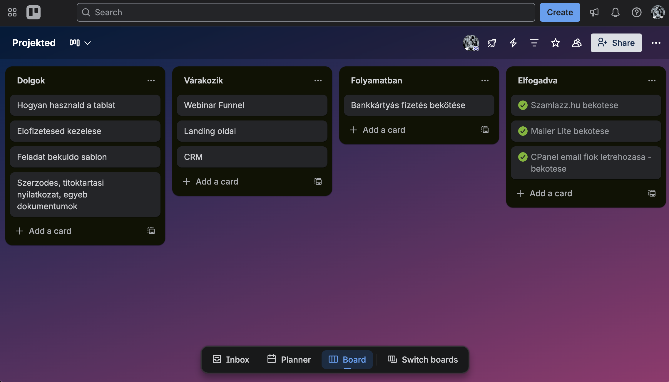Open the board filter icon

click(534, 43)
